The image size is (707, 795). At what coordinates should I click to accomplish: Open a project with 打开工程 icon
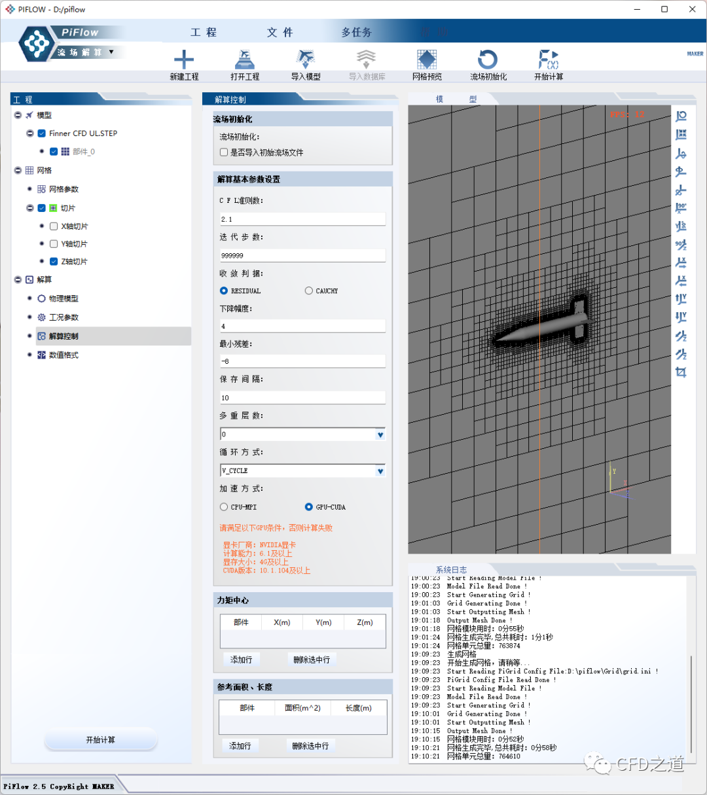pyautogui.click(x=245, y=60)
